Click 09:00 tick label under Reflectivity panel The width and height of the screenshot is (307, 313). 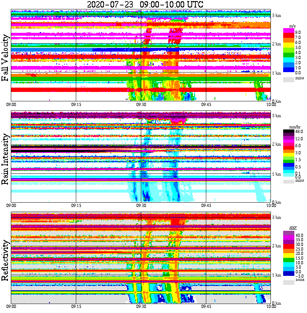click(11, 307)
